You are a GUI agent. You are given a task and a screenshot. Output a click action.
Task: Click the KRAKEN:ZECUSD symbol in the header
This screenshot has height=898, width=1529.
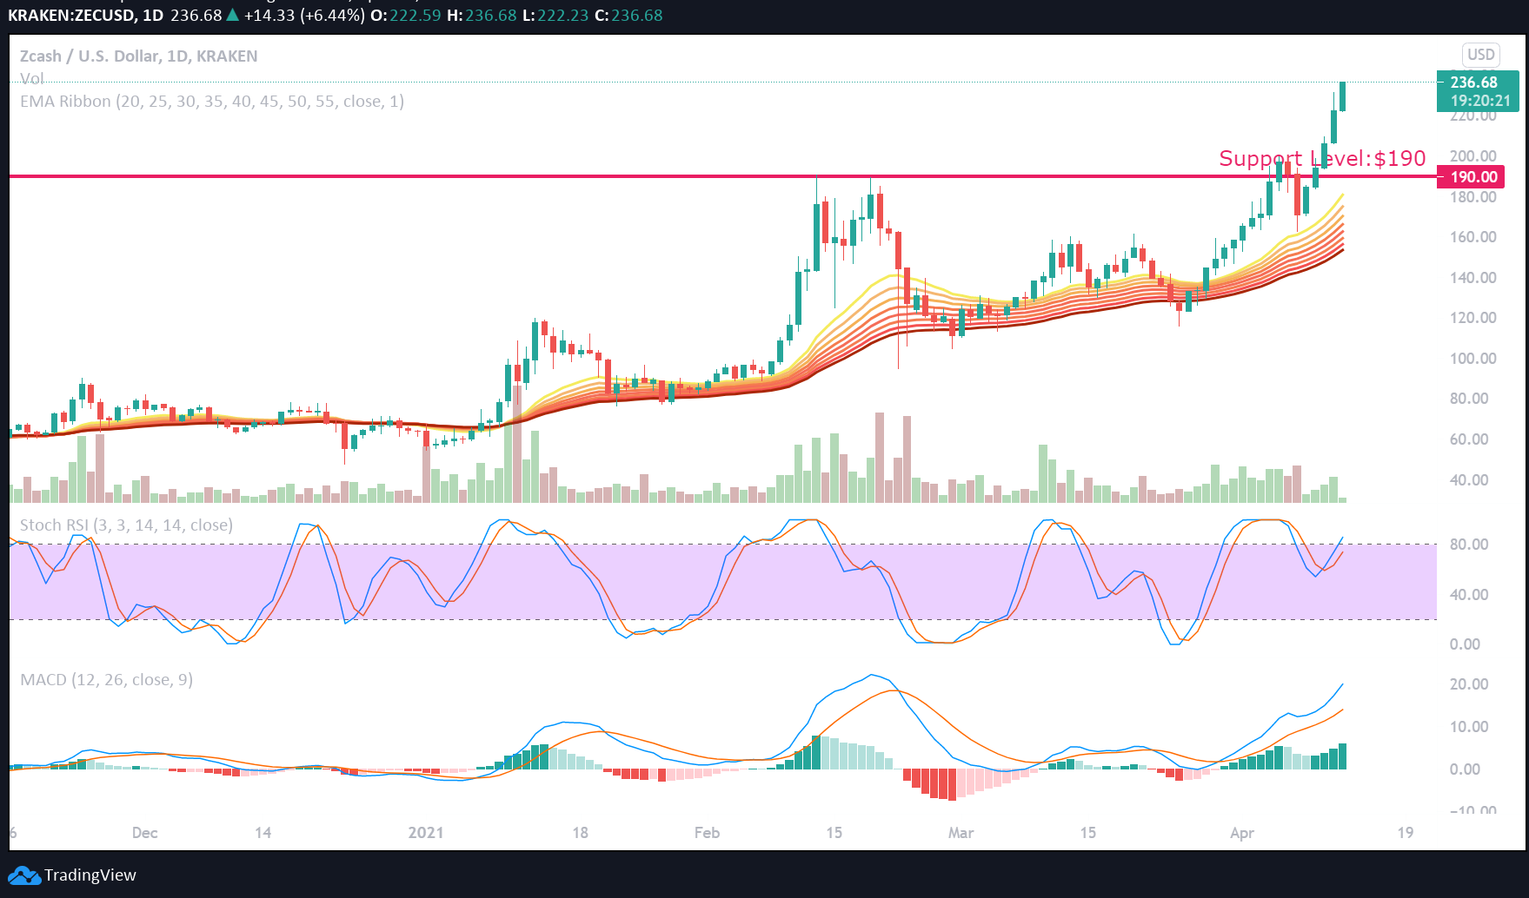(x=73, y=16)
